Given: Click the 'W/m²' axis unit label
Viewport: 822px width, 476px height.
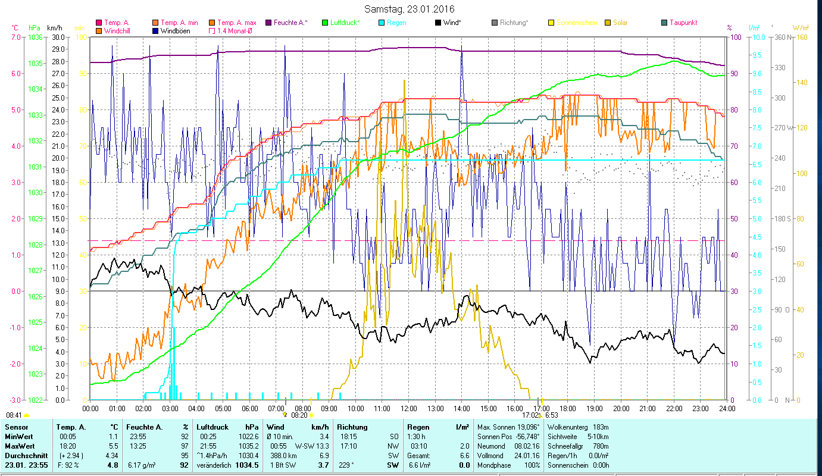Looking at the screenshot, I should click(801, 27).
